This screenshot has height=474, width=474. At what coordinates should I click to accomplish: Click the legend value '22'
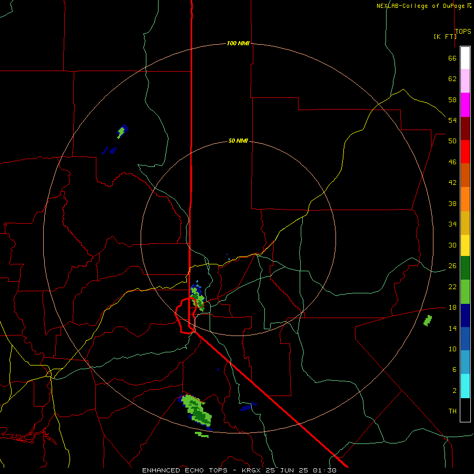(452, 287)
